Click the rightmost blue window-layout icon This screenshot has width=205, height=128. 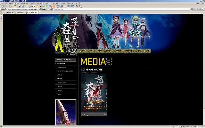pos(73,6)
